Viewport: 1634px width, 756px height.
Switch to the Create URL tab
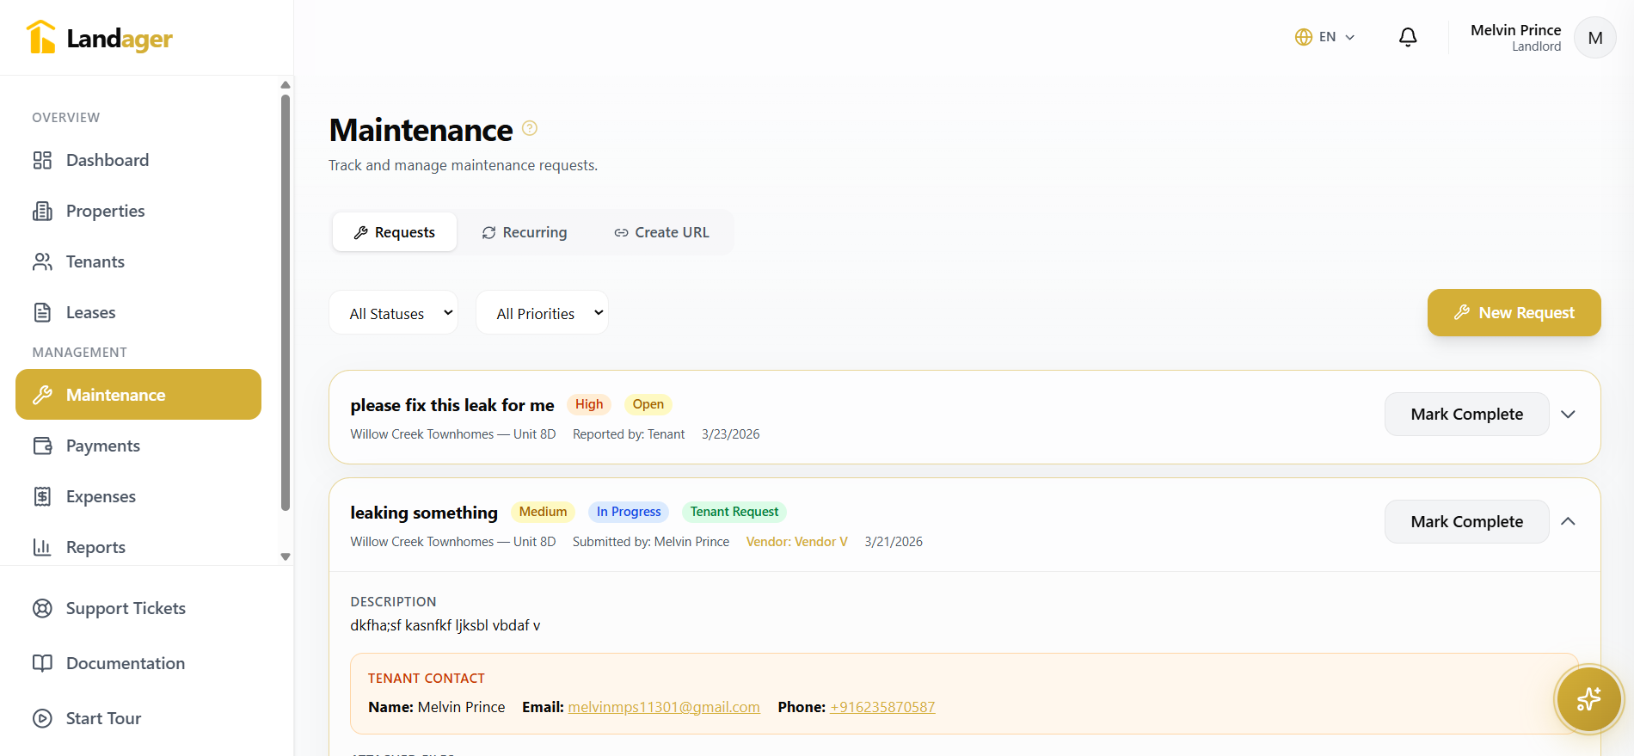tap(661, 232)
